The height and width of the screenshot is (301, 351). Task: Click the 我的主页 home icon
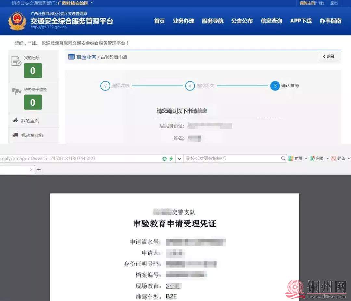(x=15, y=121)
